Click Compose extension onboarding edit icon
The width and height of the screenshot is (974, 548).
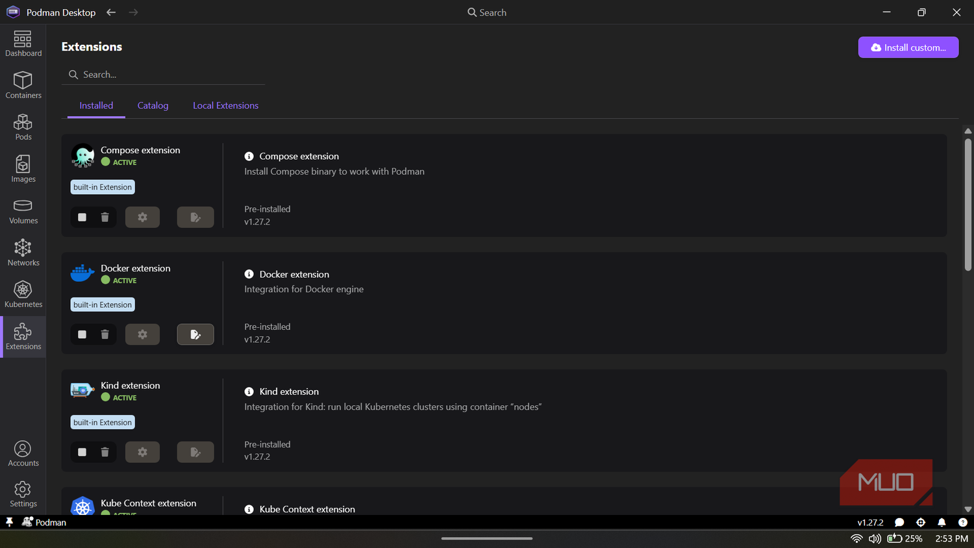(x=195, y=218)
